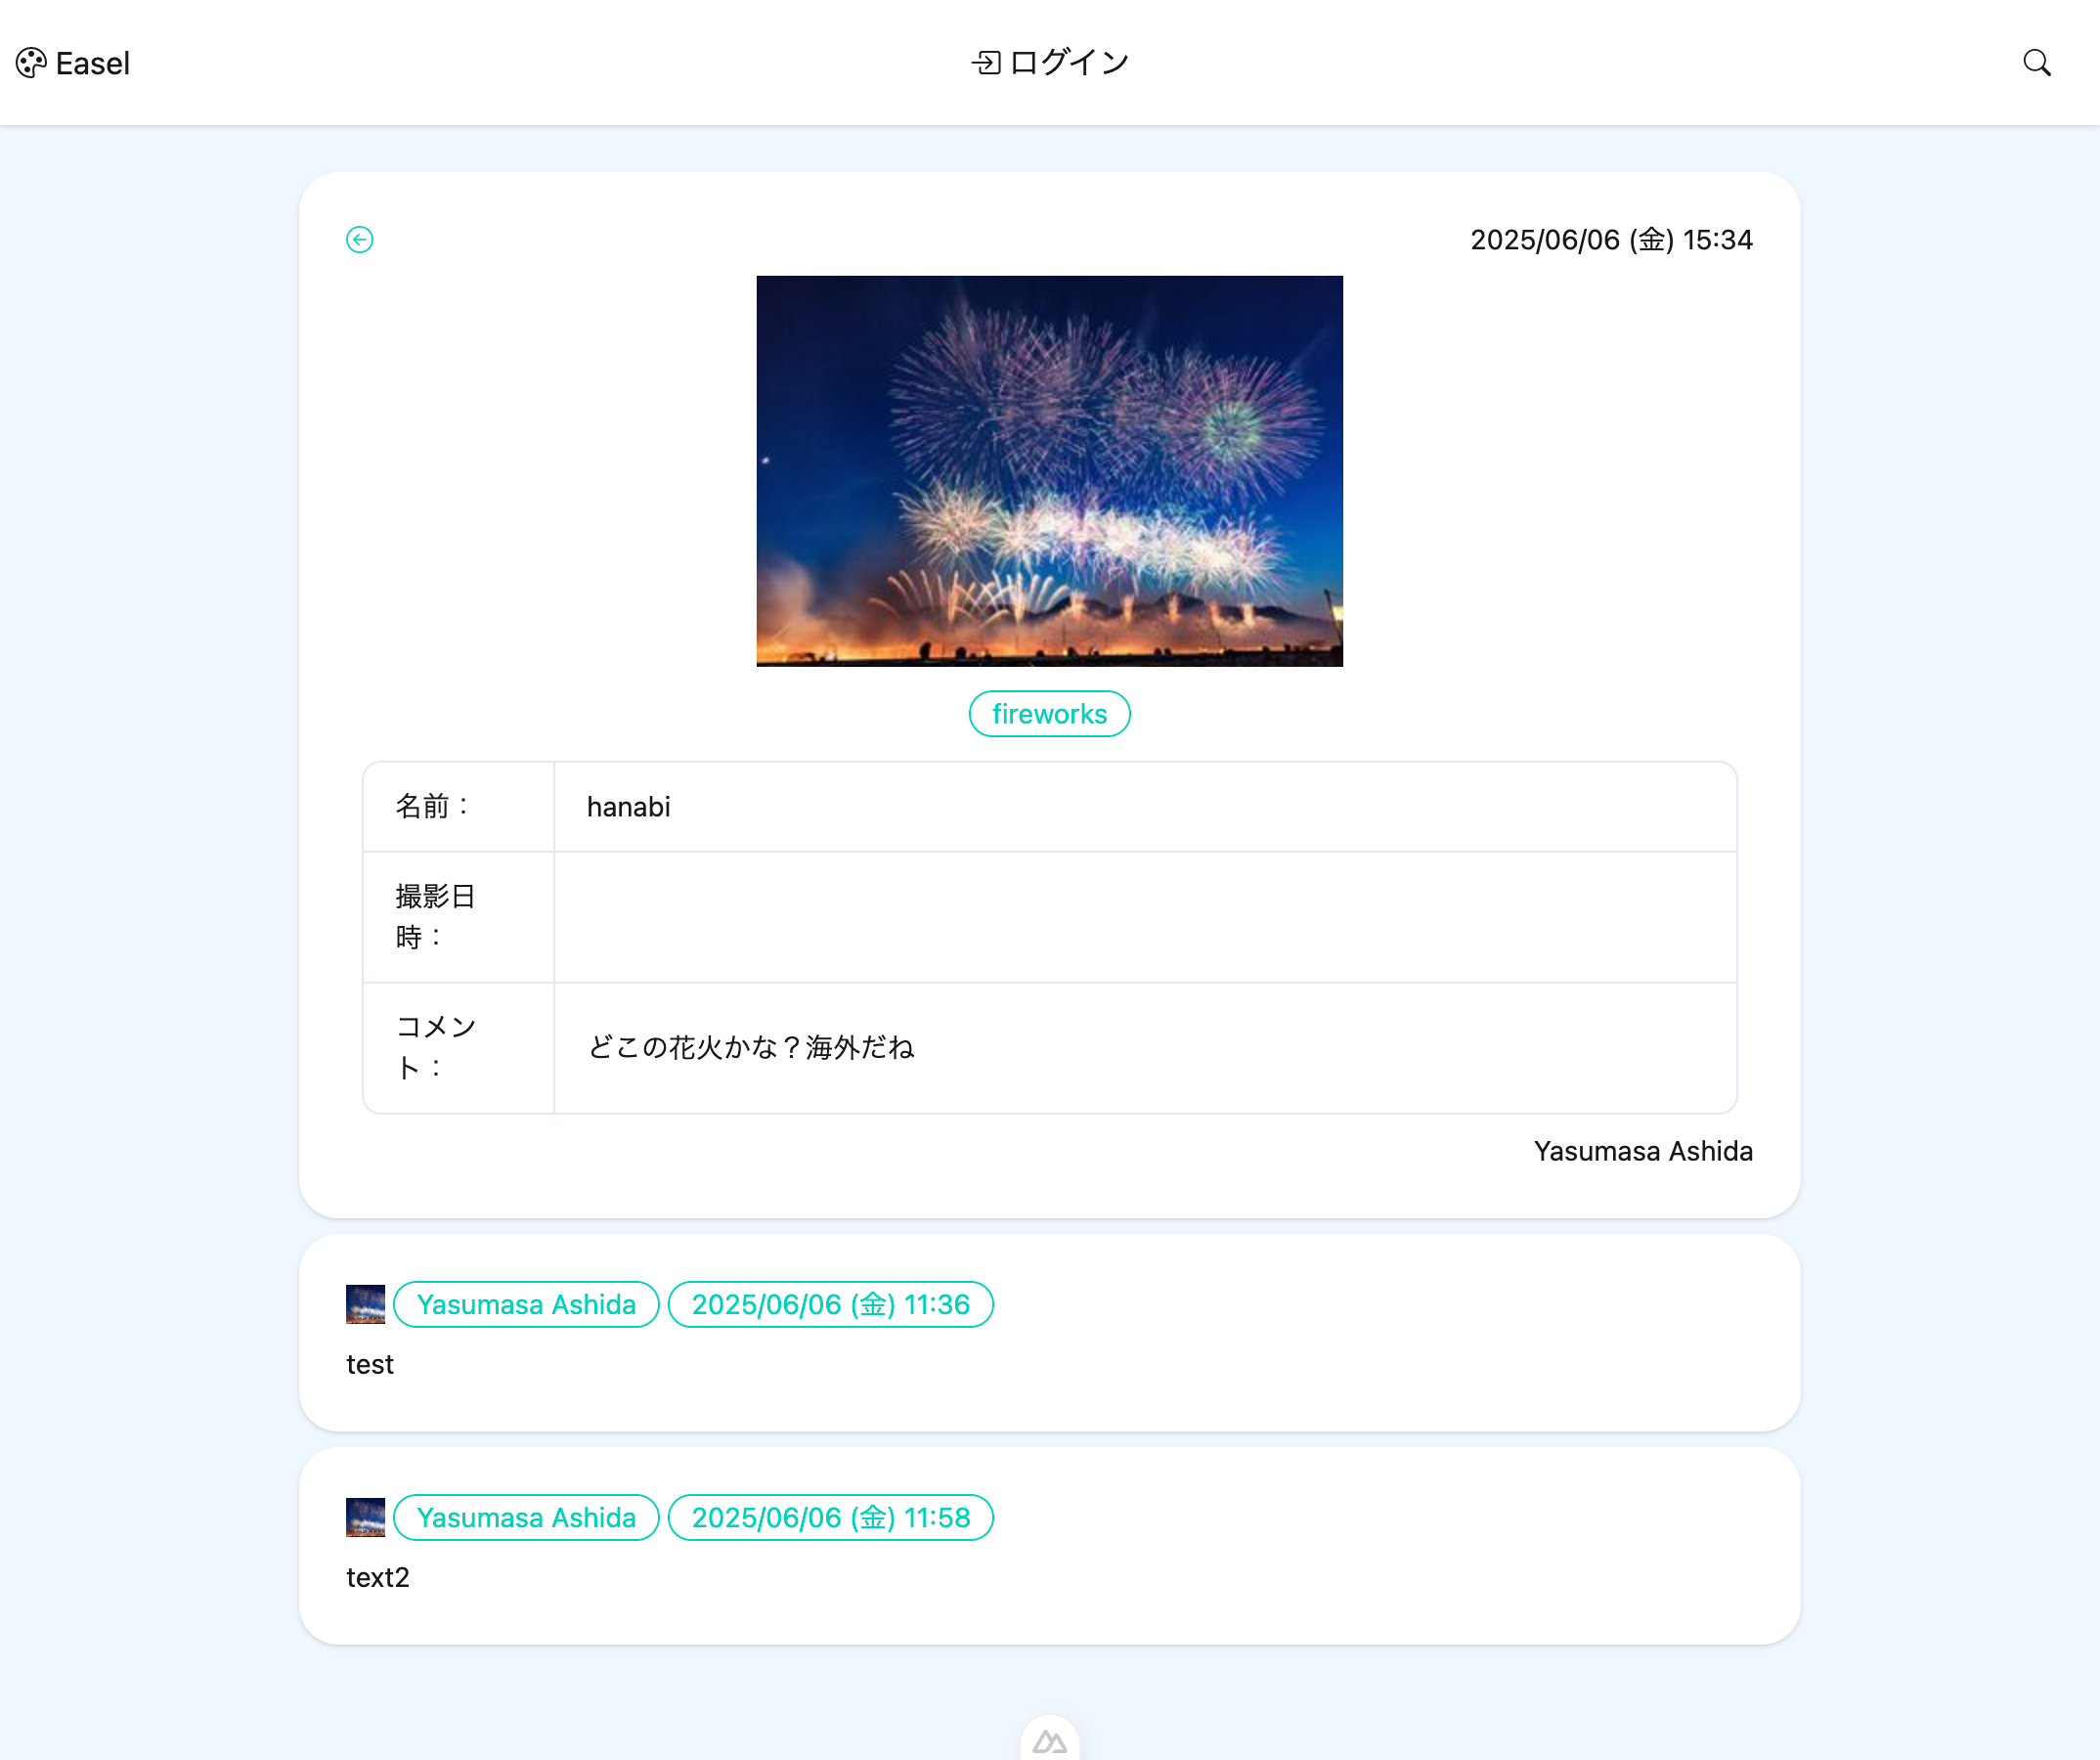
Task: Click the Yasumasa Ashida badge on second comment
Action: pos(526,1517)
